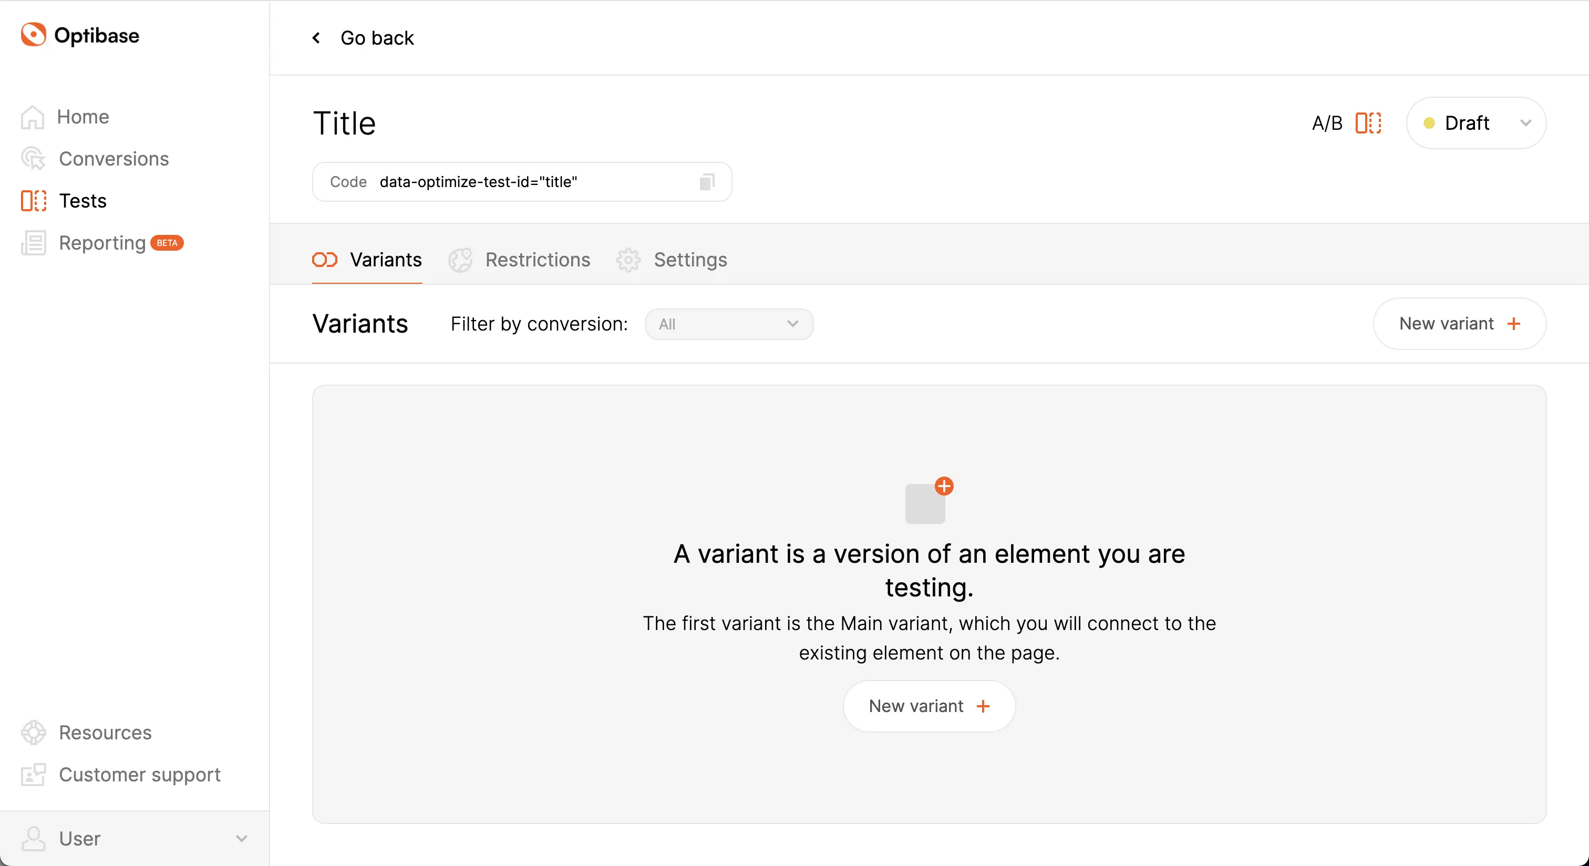Open the Filter by conversion All dropdown

tap(728, 324)
